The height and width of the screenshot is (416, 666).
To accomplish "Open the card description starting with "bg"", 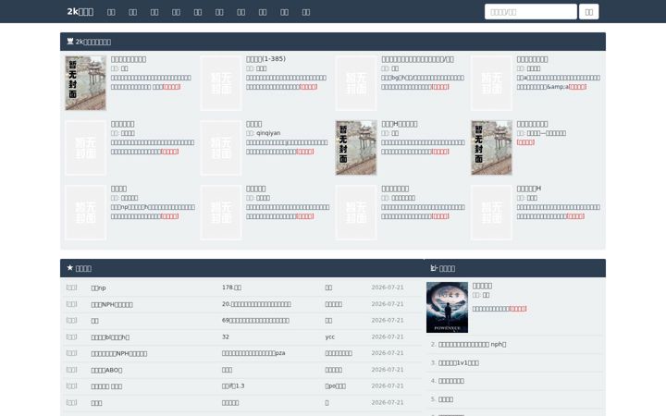I will point(423,82).
